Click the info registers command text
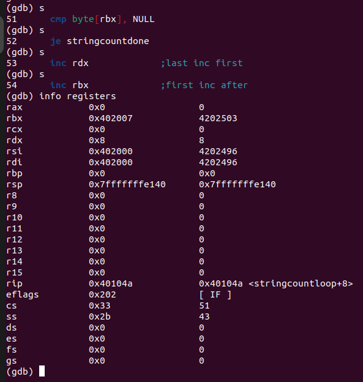Viewport: 363px width, 382px height. click(x=78, y=96)
